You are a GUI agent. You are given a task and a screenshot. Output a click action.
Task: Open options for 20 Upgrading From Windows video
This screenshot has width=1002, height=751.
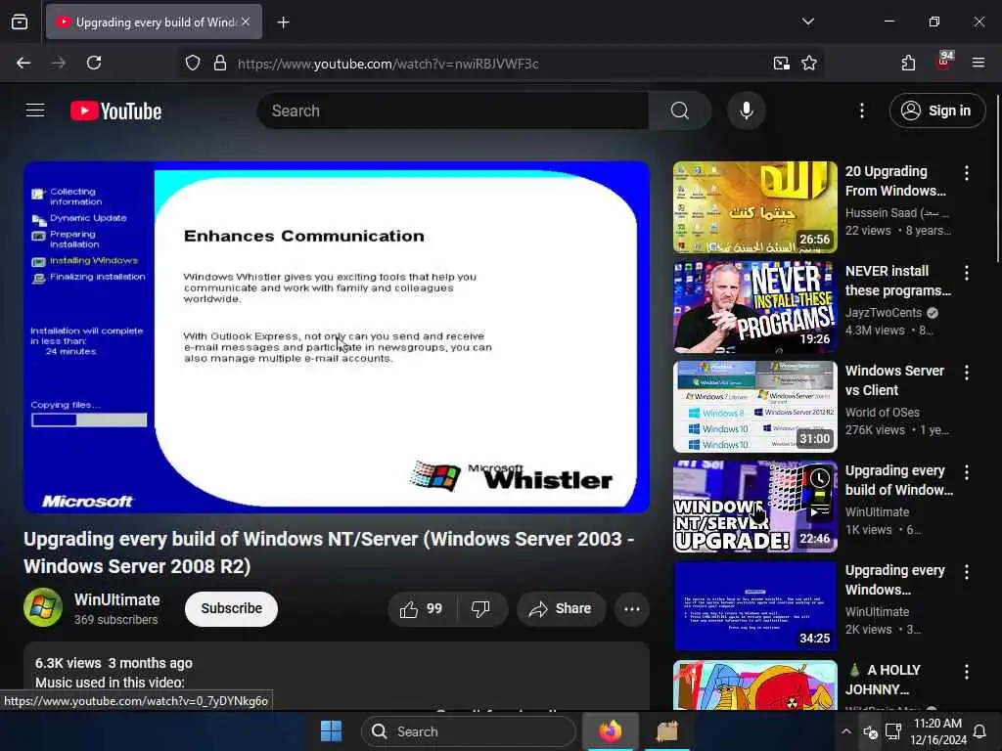click(966, 172)
